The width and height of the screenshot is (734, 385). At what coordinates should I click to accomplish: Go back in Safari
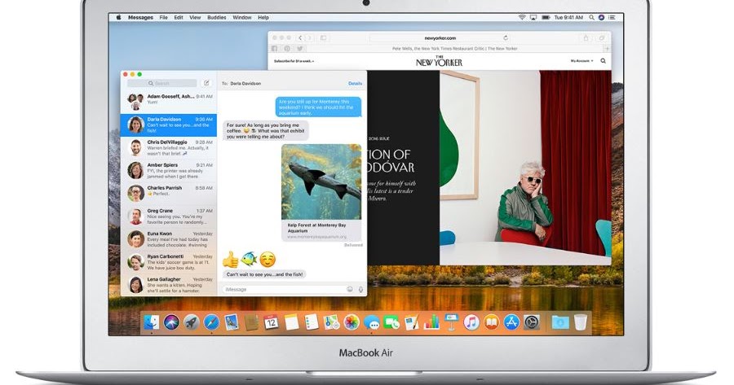tap(300, 37)
